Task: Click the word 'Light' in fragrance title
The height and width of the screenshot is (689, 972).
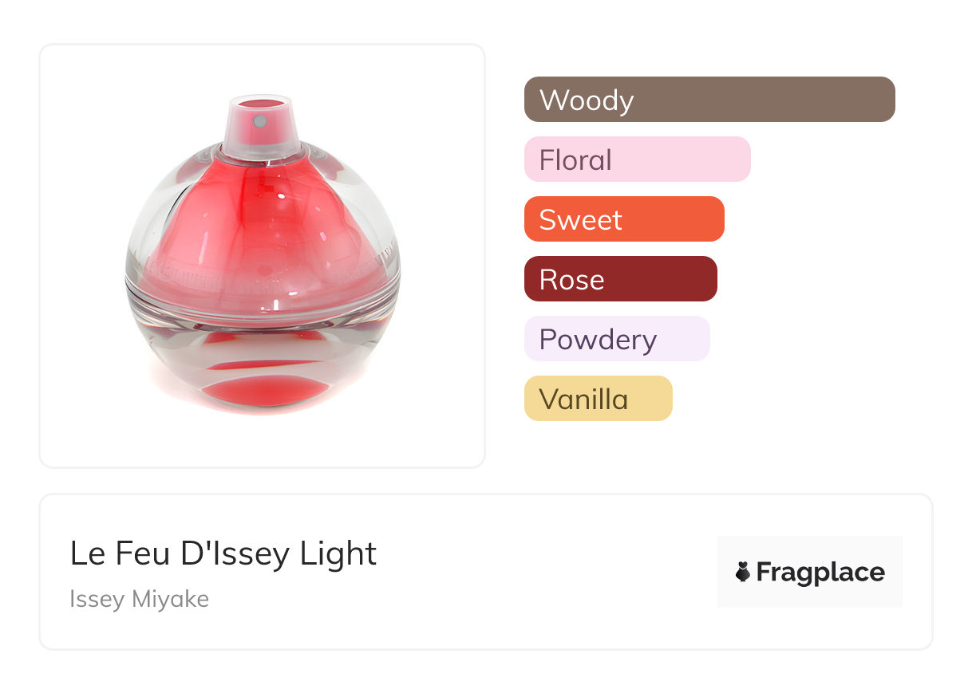Action: tap(338, 553)
